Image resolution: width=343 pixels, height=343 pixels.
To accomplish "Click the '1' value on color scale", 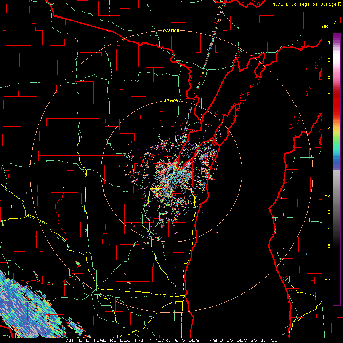I will [329, 144].
